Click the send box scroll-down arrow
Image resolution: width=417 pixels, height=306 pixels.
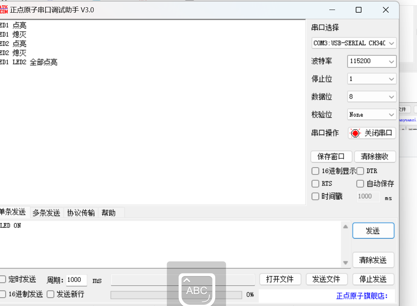coord(345,263)
